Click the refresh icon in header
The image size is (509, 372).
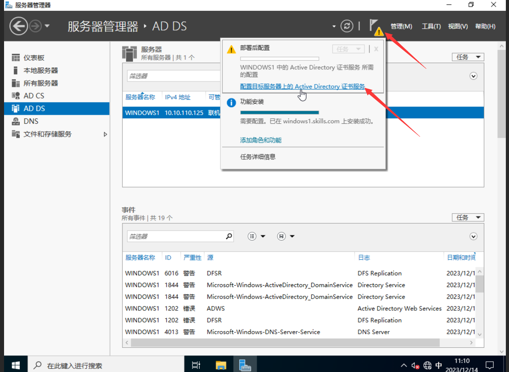pos(346,26)
